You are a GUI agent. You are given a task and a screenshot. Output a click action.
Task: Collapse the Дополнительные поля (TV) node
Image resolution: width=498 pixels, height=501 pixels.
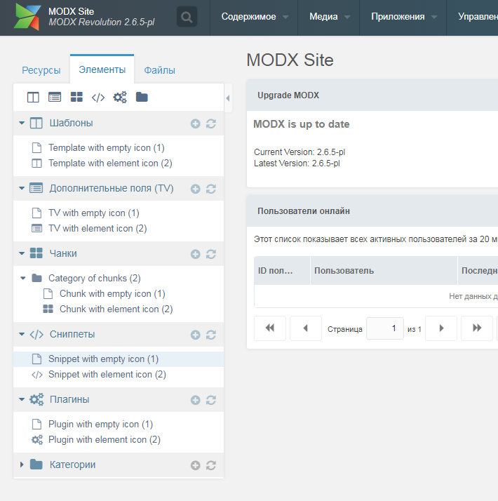tap(22, 188)
